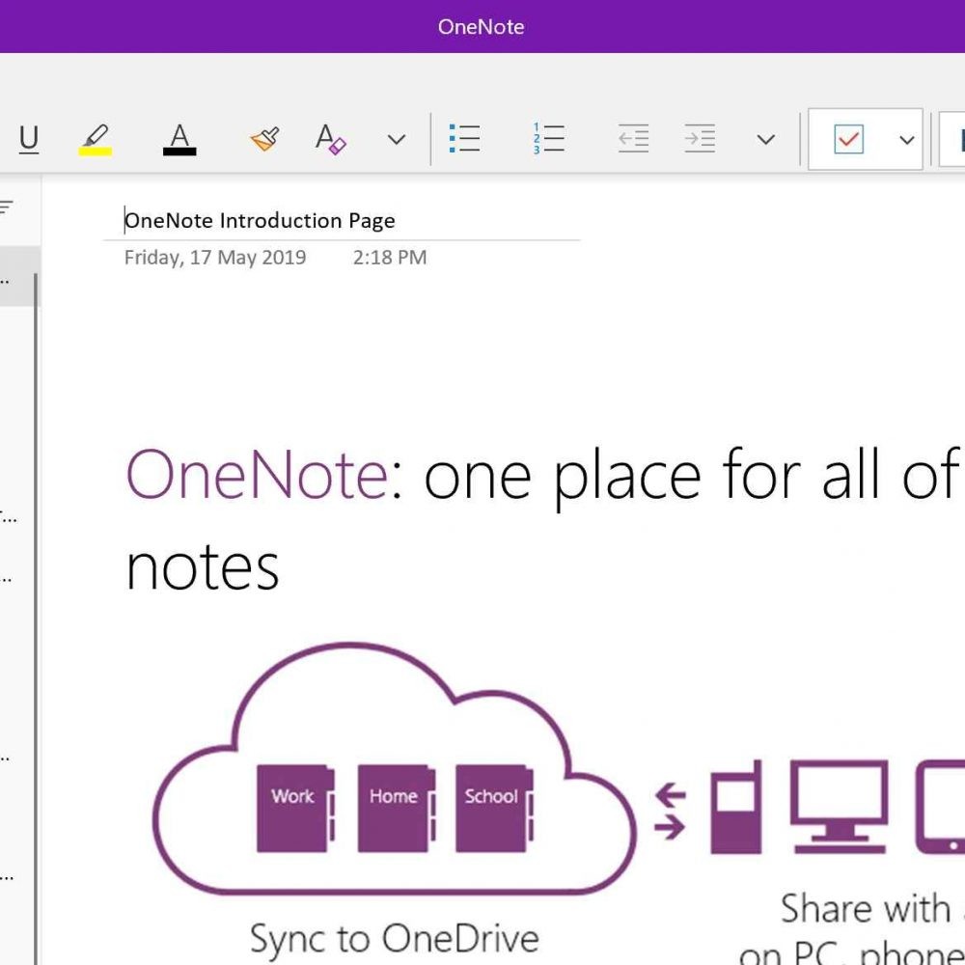Expand paragraph formatting options chevron
This screenshot has width=965, height=965.
765,140
